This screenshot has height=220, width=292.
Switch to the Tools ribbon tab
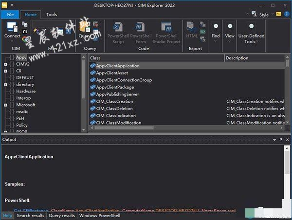(x=52, y=15)
